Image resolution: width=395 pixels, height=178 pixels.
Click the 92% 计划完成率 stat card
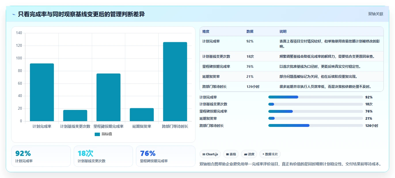41,156
